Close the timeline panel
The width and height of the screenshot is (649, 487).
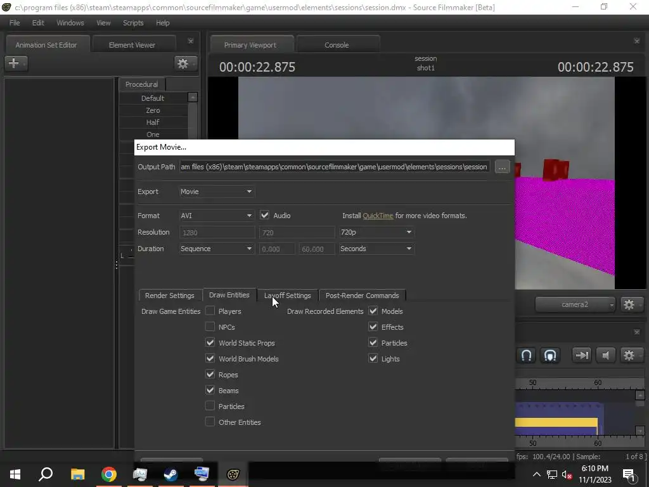(x=636, y=332)
